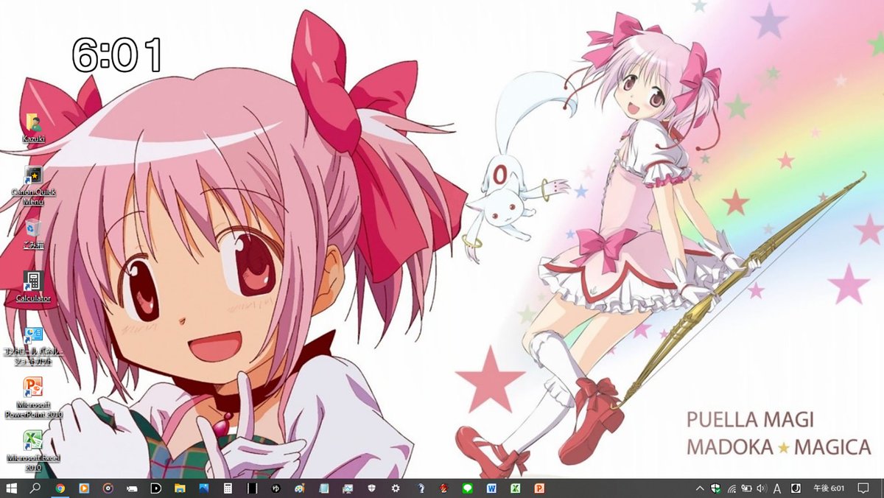Open the orange media player taskbar icon
884x498 pixels.
tap(84, 488)
